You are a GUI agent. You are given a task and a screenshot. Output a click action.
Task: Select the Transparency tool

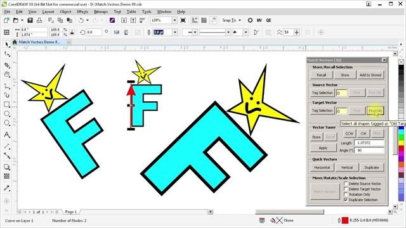pyautogui.click(x=7, y=176)
